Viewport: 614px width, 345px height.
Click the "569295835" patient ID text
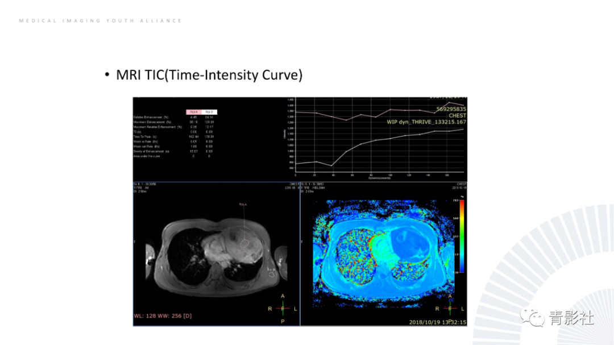pos(451,109)
